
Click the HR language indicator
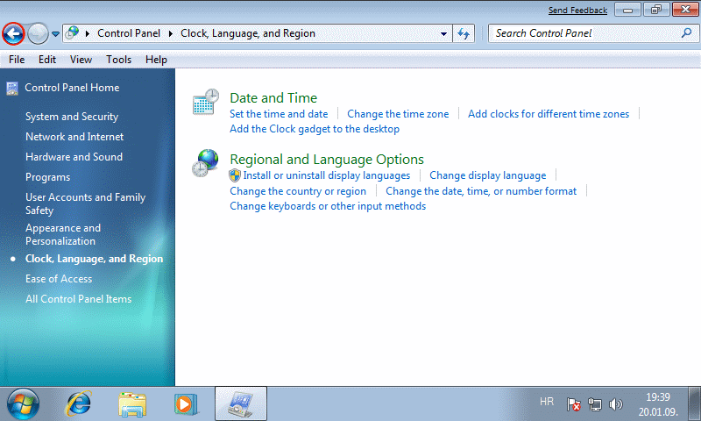click(547, 402)
